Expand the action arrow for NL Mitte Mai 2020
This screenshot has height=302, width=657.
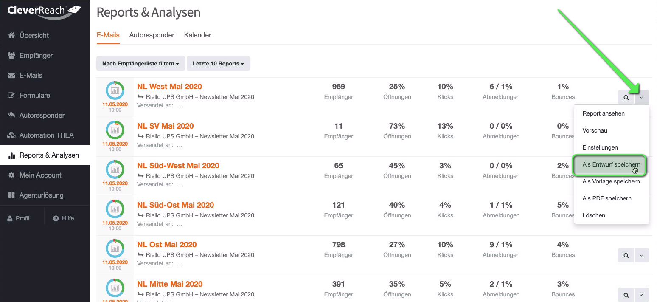click(641, 295)
